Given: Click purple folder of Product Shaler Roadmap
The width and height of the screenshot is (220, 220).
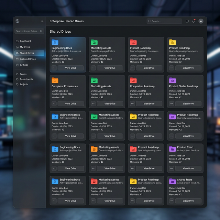Looking at the screenshot, I should pos(173,80).
